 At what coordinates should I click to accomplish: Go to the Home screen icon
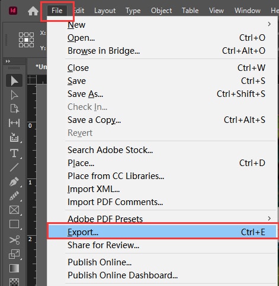pos(33,11)
